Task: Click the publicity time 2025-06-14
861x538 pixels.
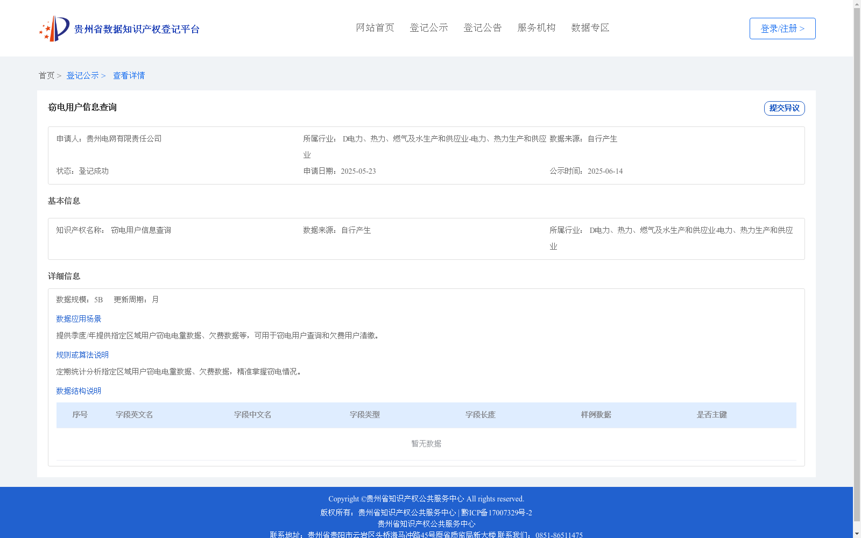Action: (605, 172)
